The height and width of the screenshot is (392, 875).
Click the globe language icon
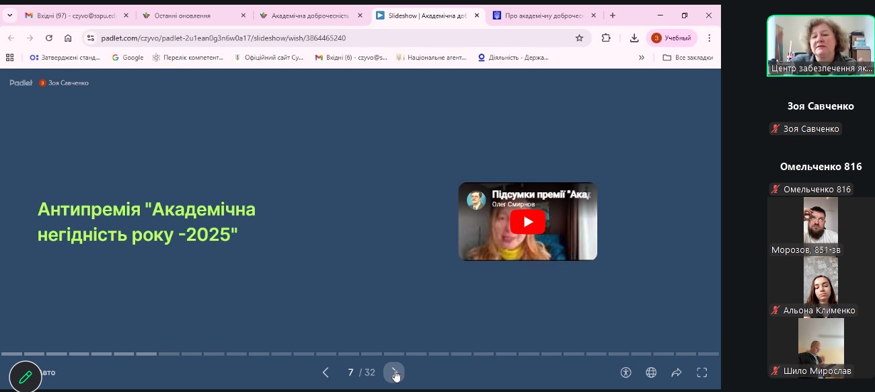tap(651, 373)
